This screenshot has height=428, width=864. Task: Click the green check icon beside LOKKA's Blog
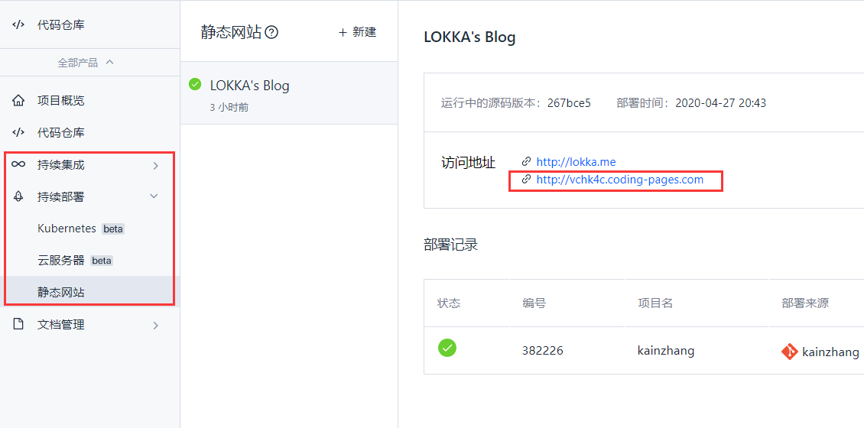click(194, 84)
